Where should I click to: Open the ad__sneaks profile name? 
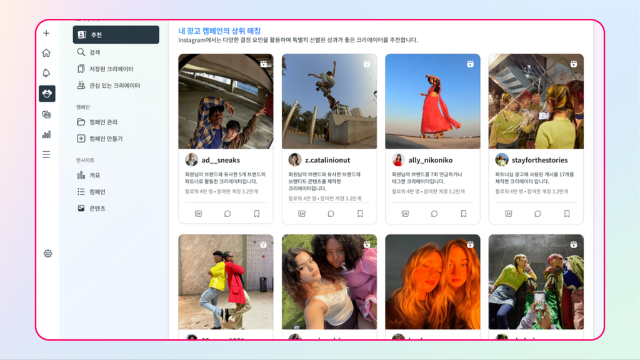pos(221,160)
